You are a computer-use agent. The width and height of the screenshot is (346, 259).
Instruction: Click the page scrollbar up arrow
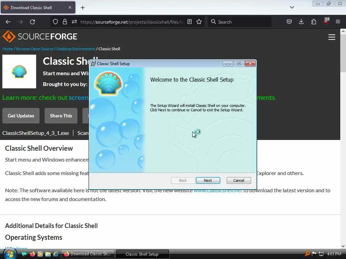pos(343,31)
